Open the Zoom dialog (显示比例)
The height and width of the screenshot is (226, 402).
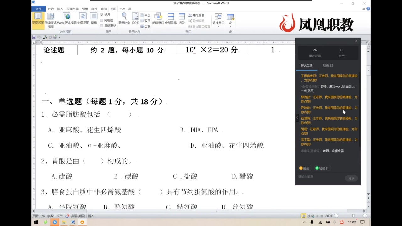click(x=124, y=19)
